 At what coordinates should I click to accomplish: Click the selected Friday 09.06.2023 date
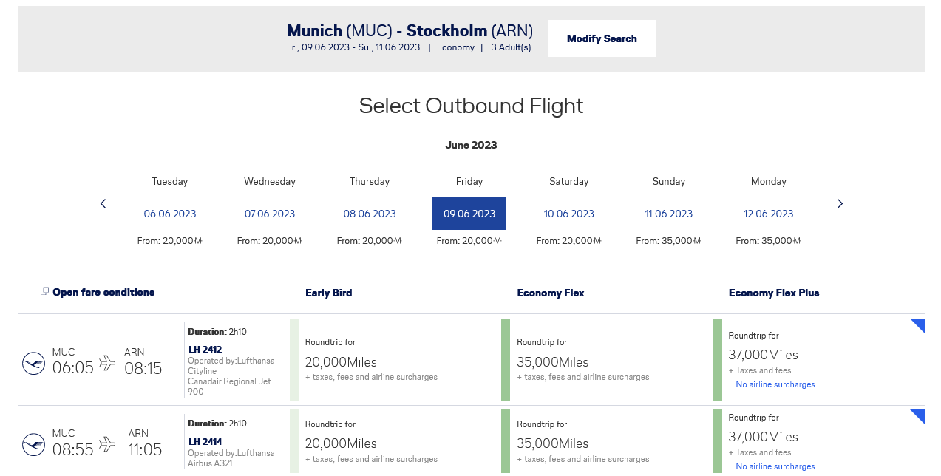tap(469, 214)
